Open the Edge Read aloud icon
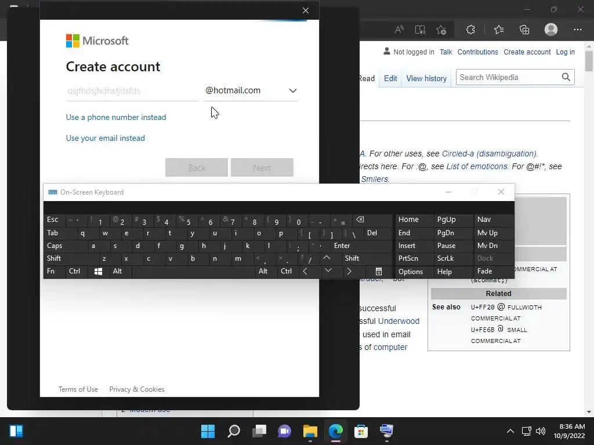Image resolution: width=594 pixels, height=445 pixels. point(399,30)
